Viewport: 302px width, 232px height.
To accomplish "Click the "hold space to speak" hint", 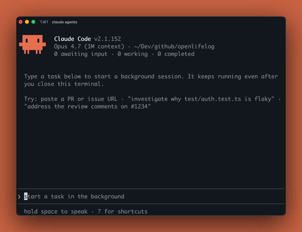I will (56, 211).
